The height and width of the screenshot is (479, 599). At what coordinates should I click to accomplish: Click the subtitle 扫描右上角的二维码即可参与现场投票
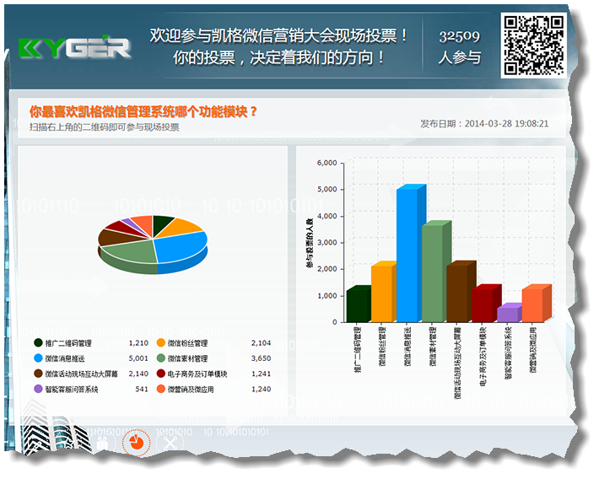(105, 126)
